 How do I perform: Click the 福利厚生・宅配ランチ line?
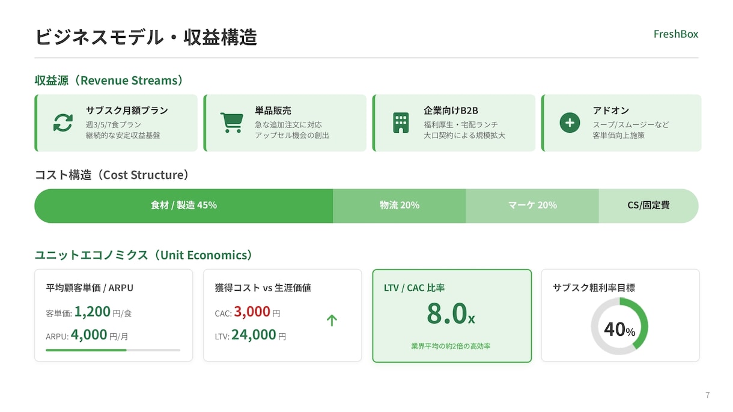click(461, 124)
